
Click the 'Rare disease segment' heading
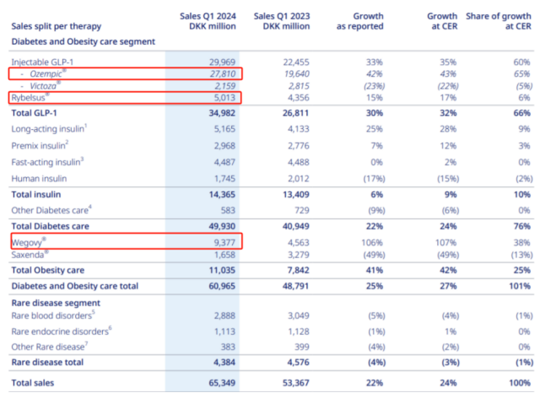click(x=56, y=303)
